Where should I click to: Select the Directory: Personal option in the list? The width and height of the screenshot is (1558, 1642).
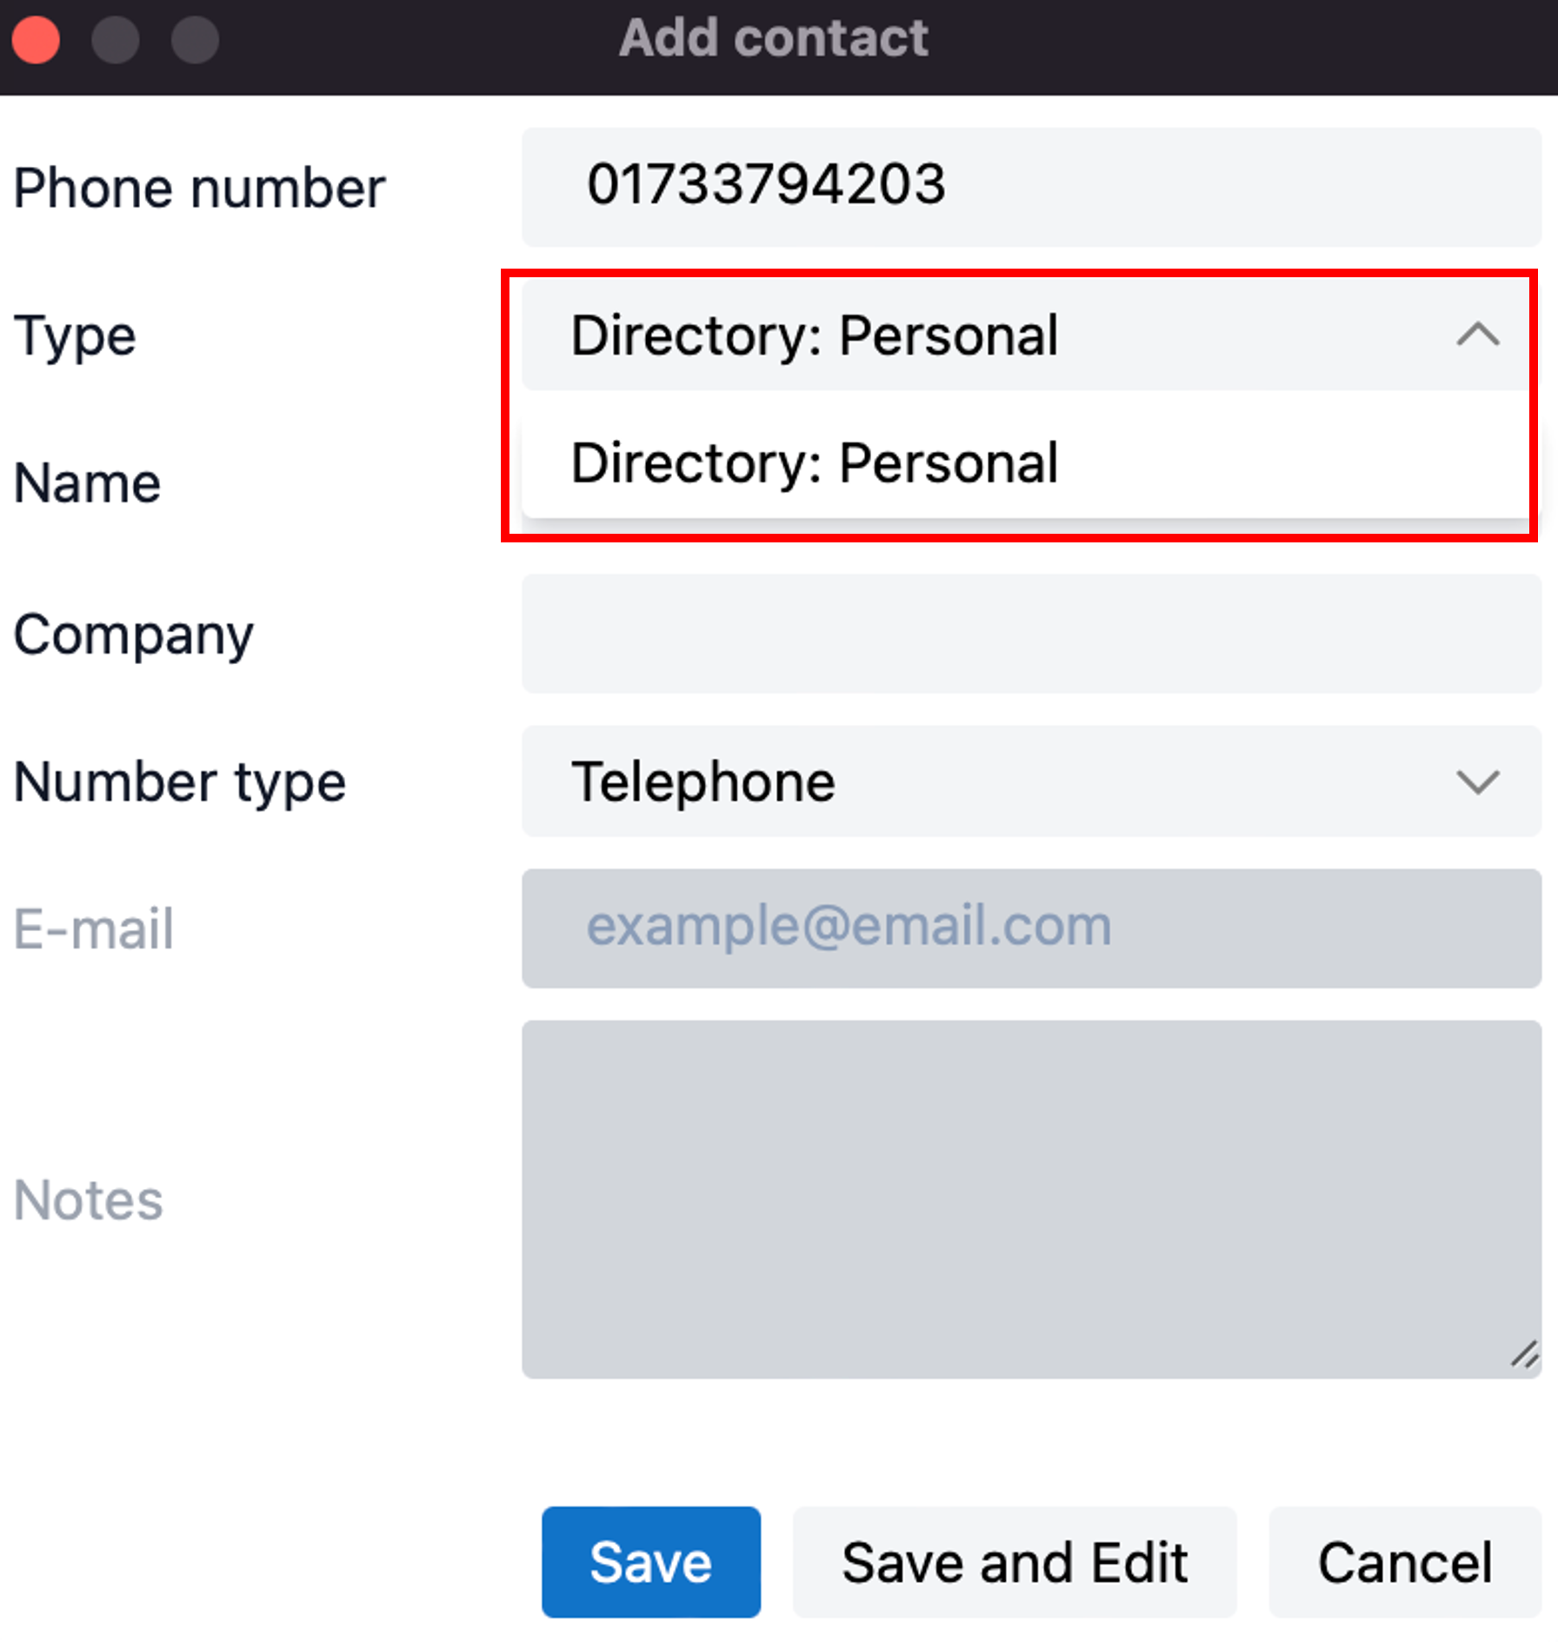[x=1025, y=462]
